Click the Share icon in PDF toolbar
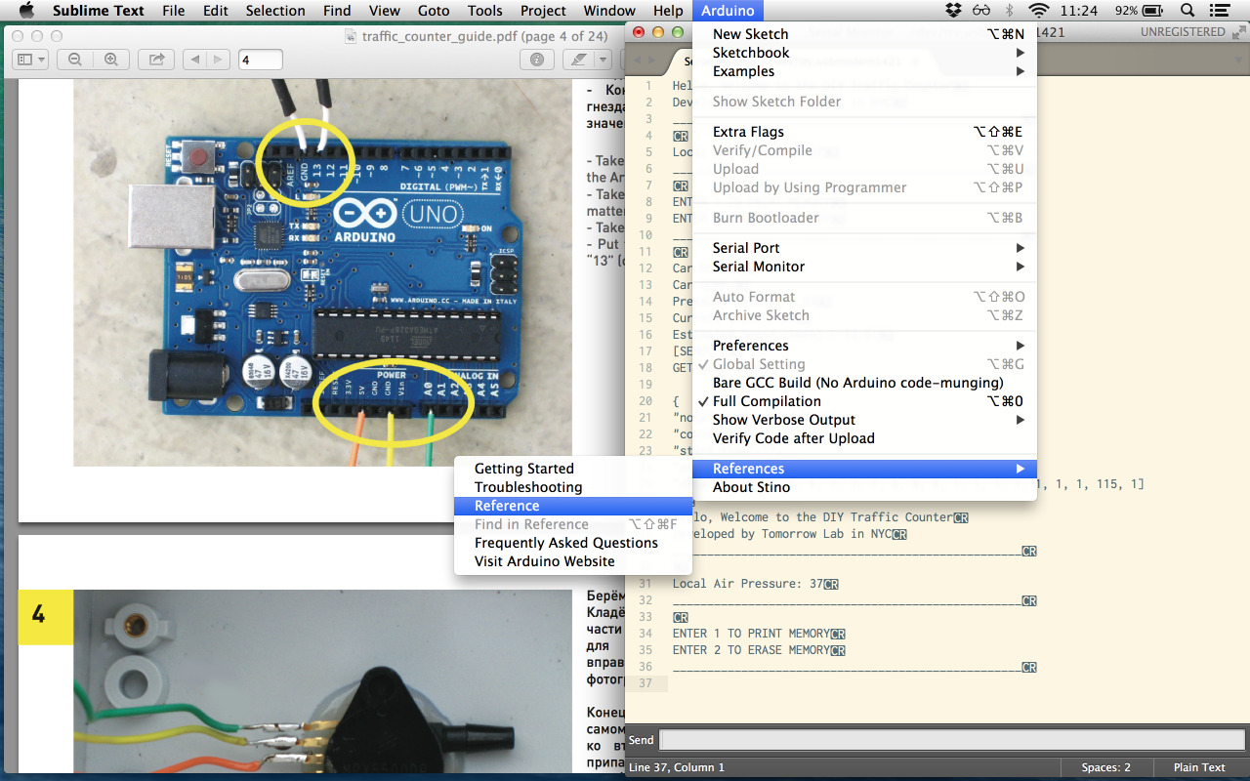1250x781 pixels. point(156,60)
